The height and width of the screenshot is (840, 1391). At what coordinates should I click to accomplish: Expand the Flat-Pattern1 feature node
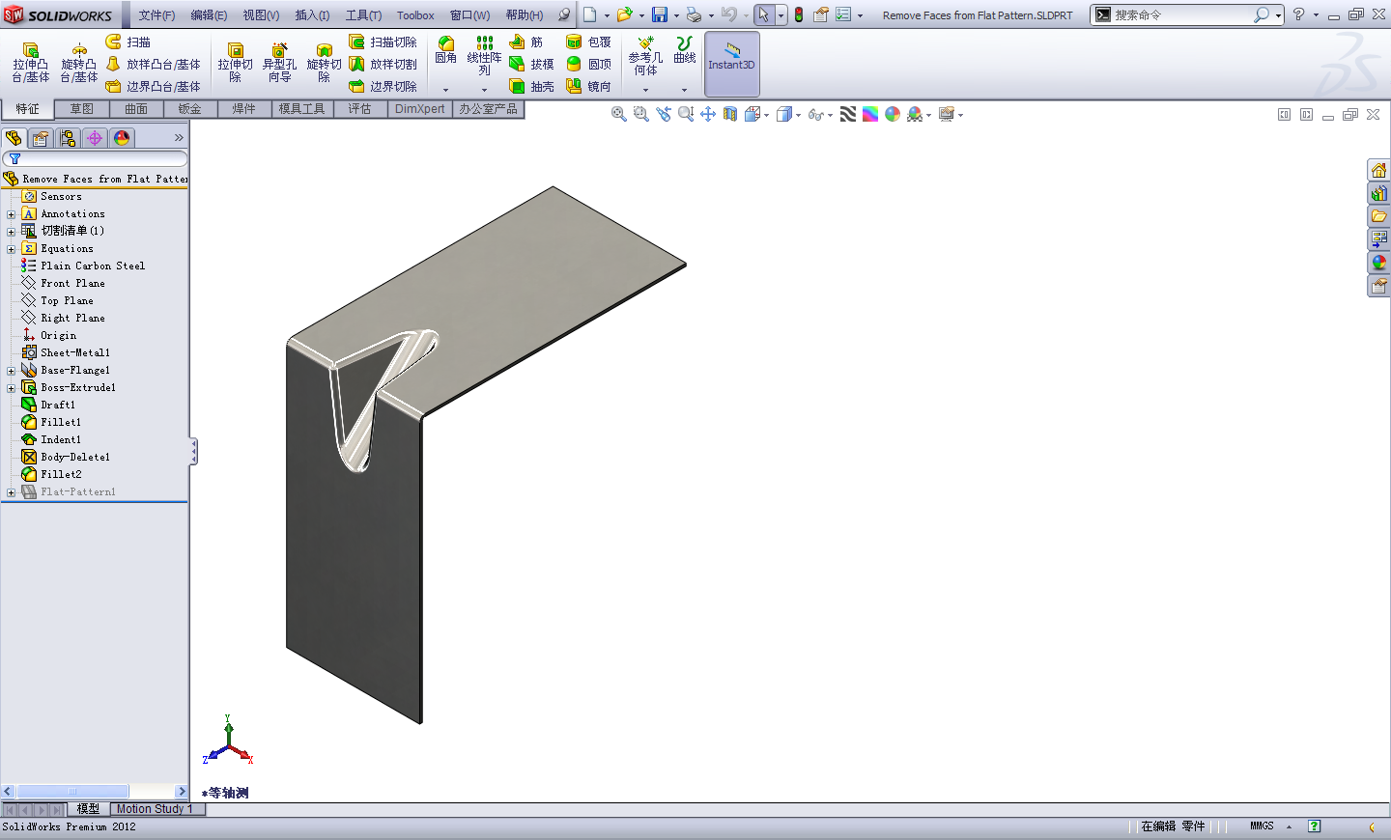click(11, 492)
